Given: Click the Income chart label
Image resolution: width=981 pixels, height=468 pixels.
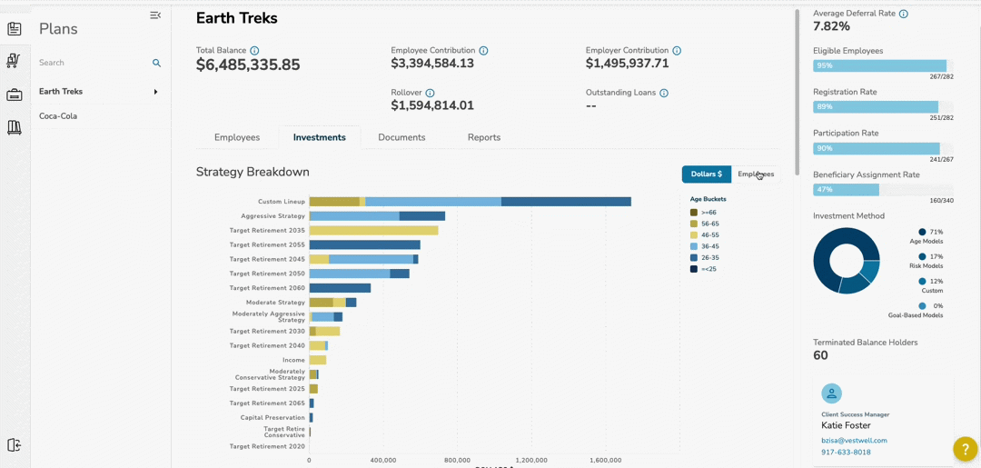Looking at the screenshot, I should click(x=293, y=361).
